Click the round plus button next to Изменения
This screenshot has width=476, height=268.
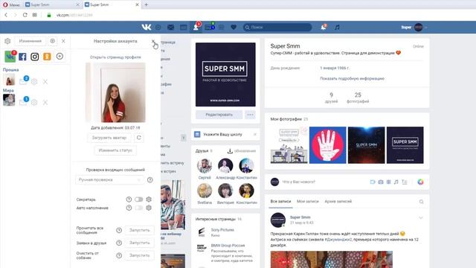(x=52, y=41)
